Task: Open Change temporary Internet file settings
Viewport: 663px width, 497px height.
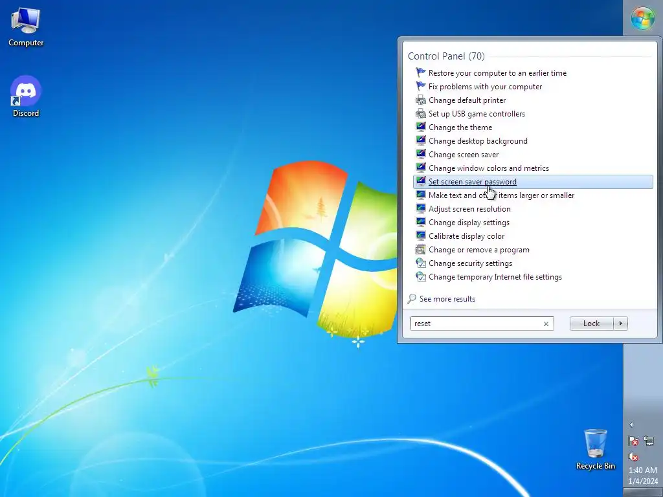Action: pos(495,277)
